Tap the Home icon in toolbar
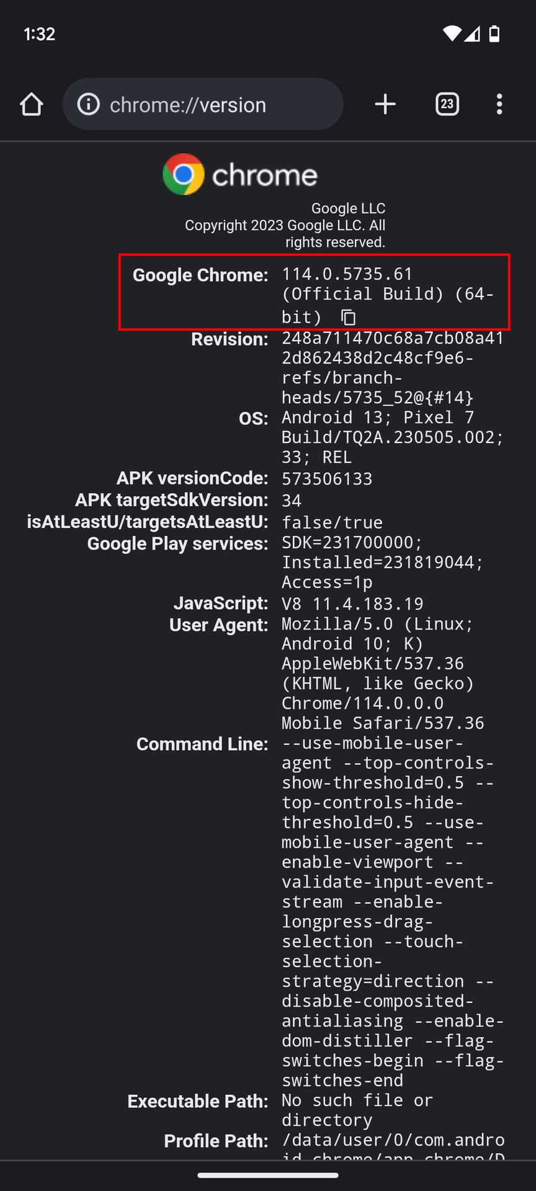This screenshot has height=1191, width=536. click(32, 104)
